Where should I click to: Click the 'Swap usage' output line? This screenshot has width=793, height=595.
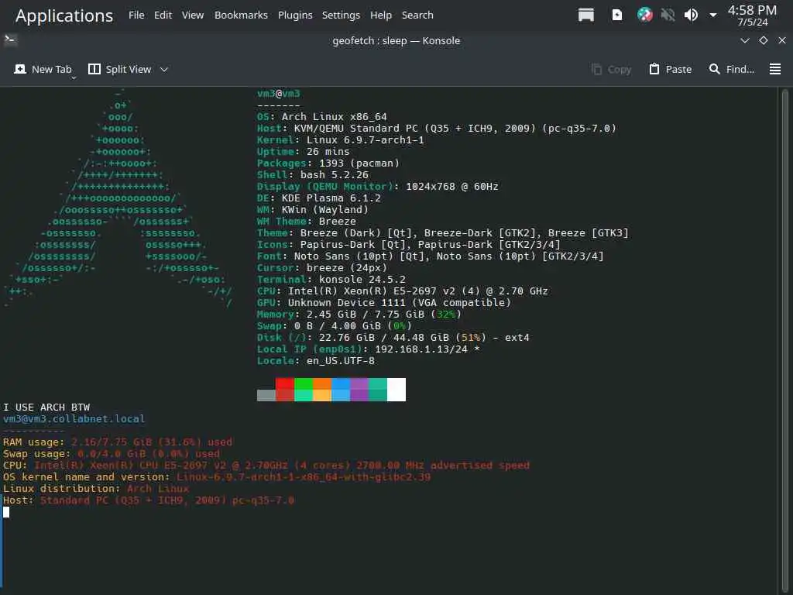click(112, 454)
